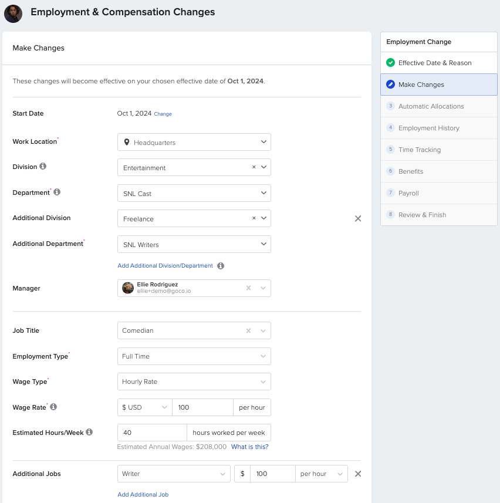500x503 pixels.
Task: Click green checkmark for Effective Date & Reason
Action: coord(390,63)
